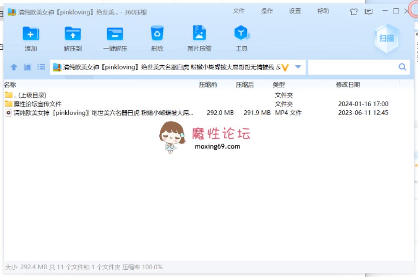
Task: Click the 解压到 (Extract to) icon
Action: (73, 34)
